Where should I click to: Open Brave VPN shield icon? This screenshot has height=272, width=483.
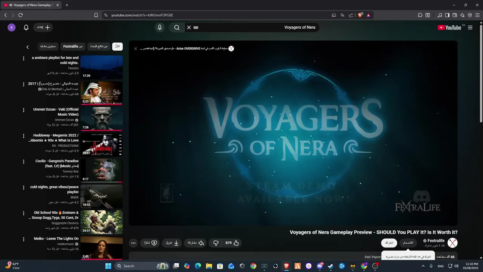(470, 15)
